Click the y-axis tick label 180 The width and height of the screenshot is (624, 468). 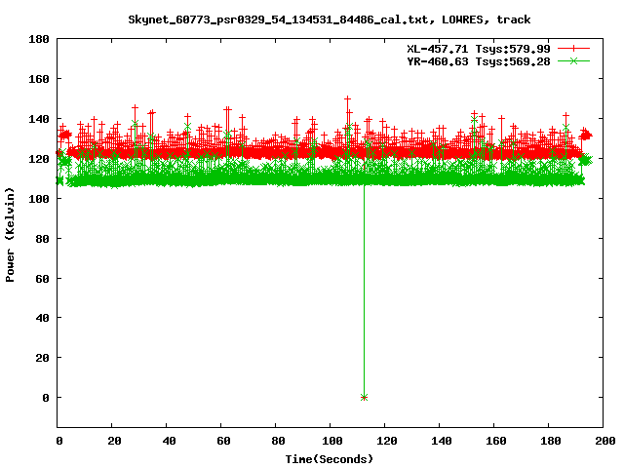[x=39, y=39]
